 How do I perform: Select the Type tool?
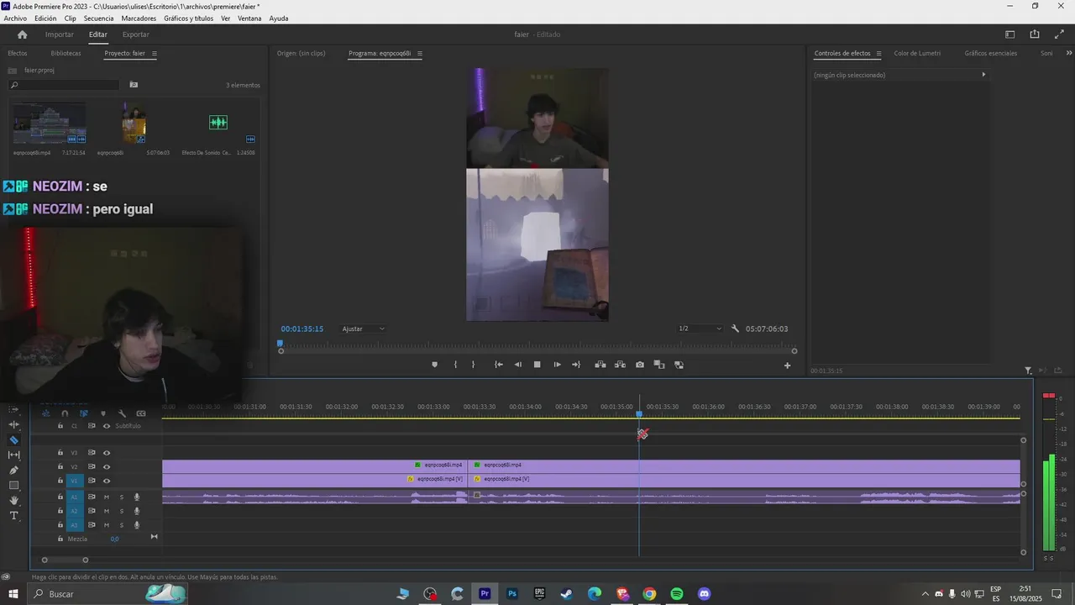[13, 515]
